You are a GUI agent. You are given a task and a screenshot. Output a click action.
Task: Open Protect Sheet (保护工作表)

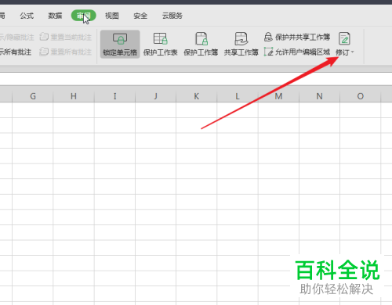160,44
